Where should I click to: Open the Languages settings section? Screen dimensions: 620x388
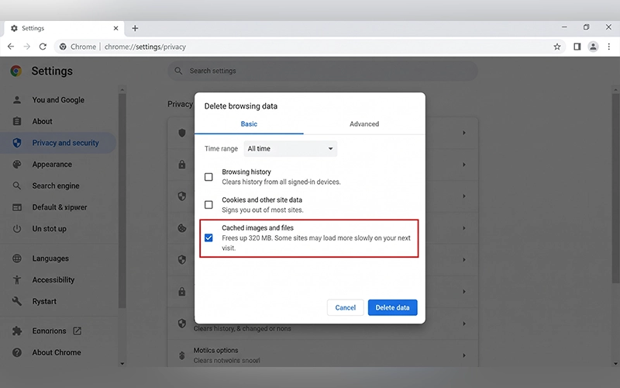pos(58,258)
